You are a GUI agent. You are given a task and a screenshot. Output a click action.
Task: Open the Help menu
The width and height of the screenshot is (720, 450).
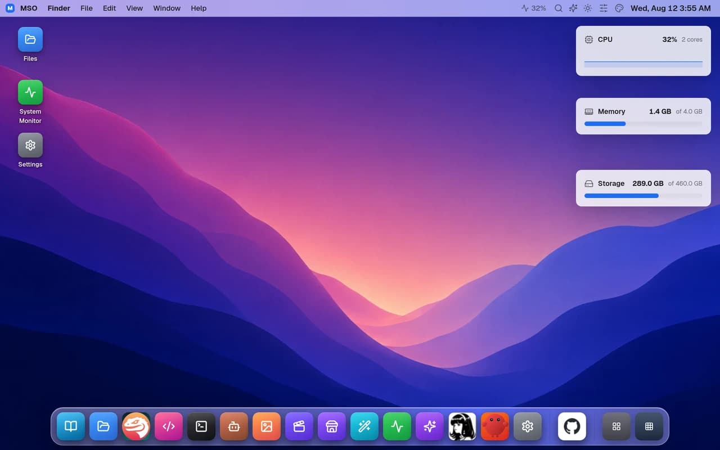click(x=199, y=8)
